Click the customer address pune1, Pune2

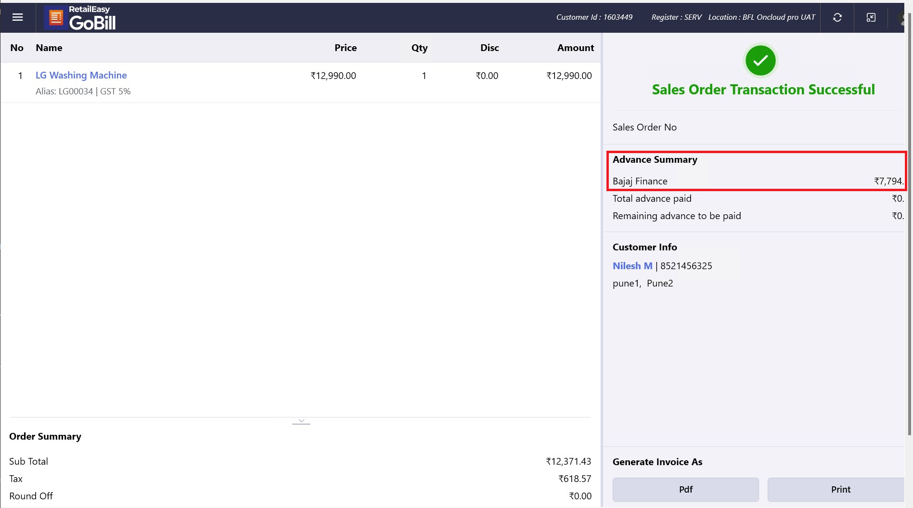click(x=643, y=283)
